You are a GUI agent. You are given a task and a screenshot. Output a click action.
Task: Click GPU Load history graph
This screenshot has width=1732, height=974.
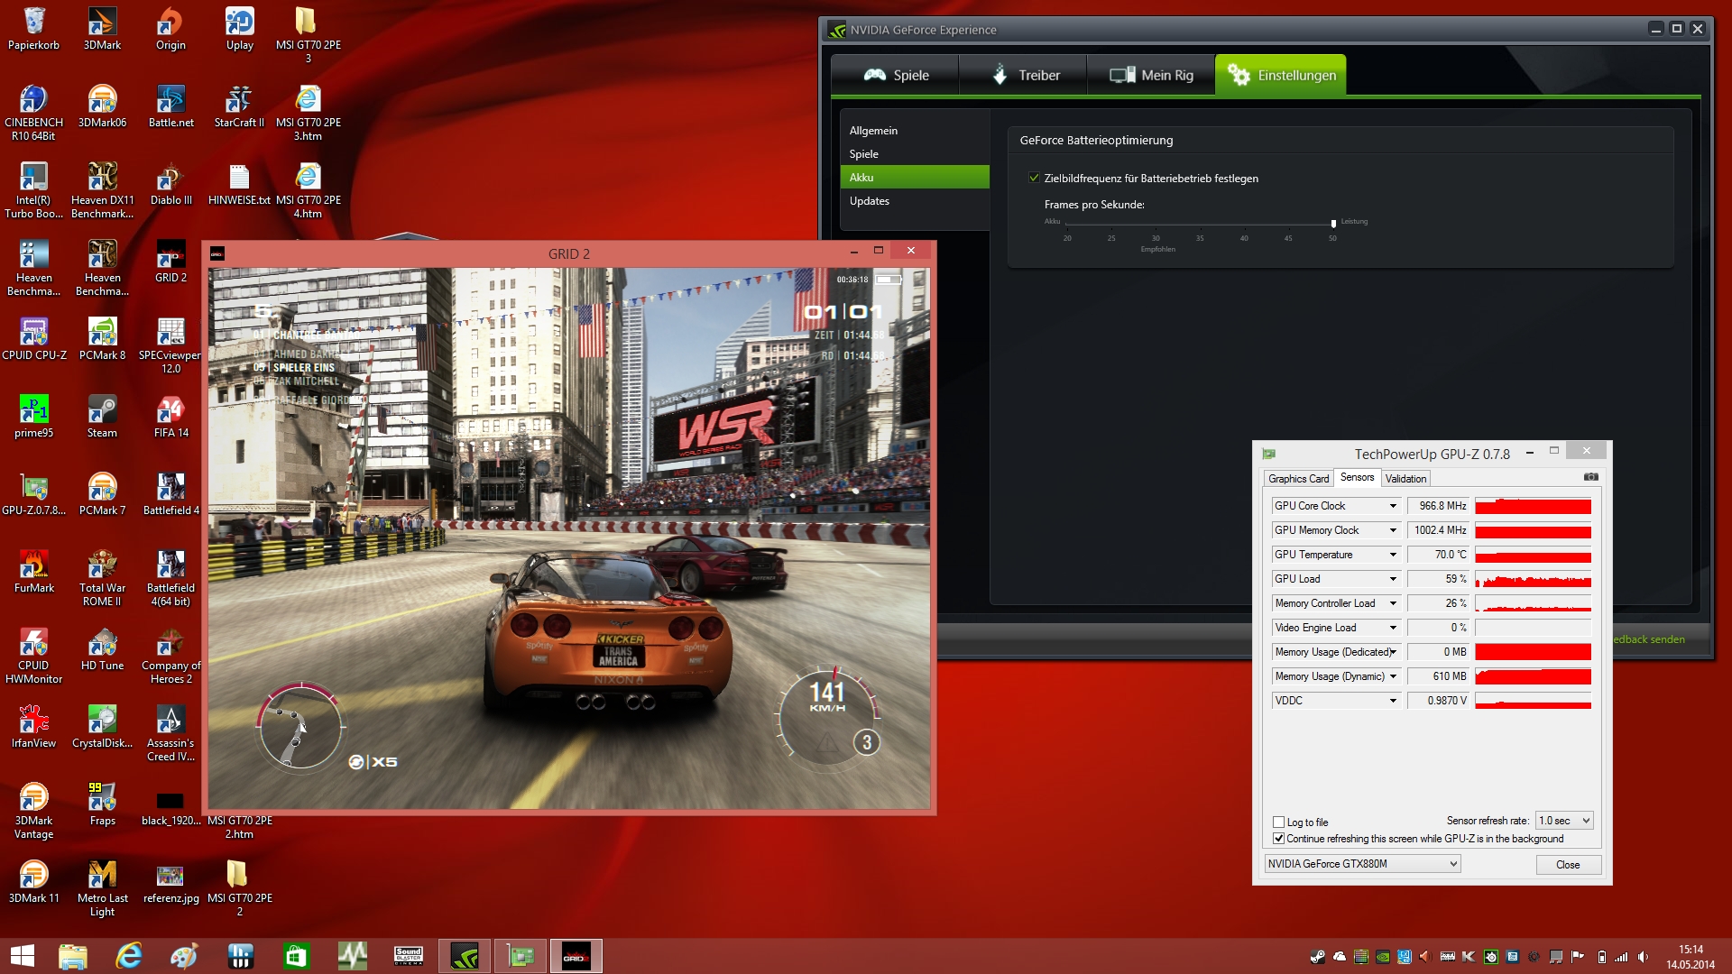click(x=1533, y=579)
